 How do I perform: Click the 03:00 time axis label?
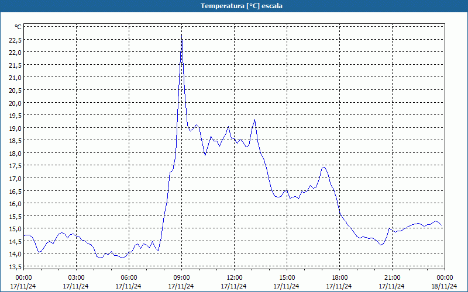77,278
